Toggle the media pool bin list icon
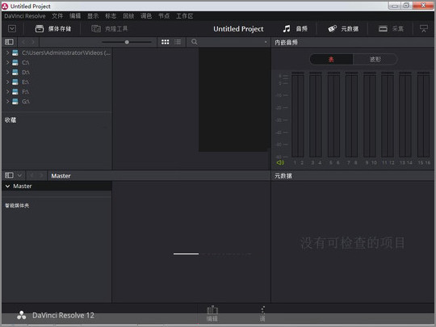The width and height of the screenshot is (436, 327). (x=9, y=175)
